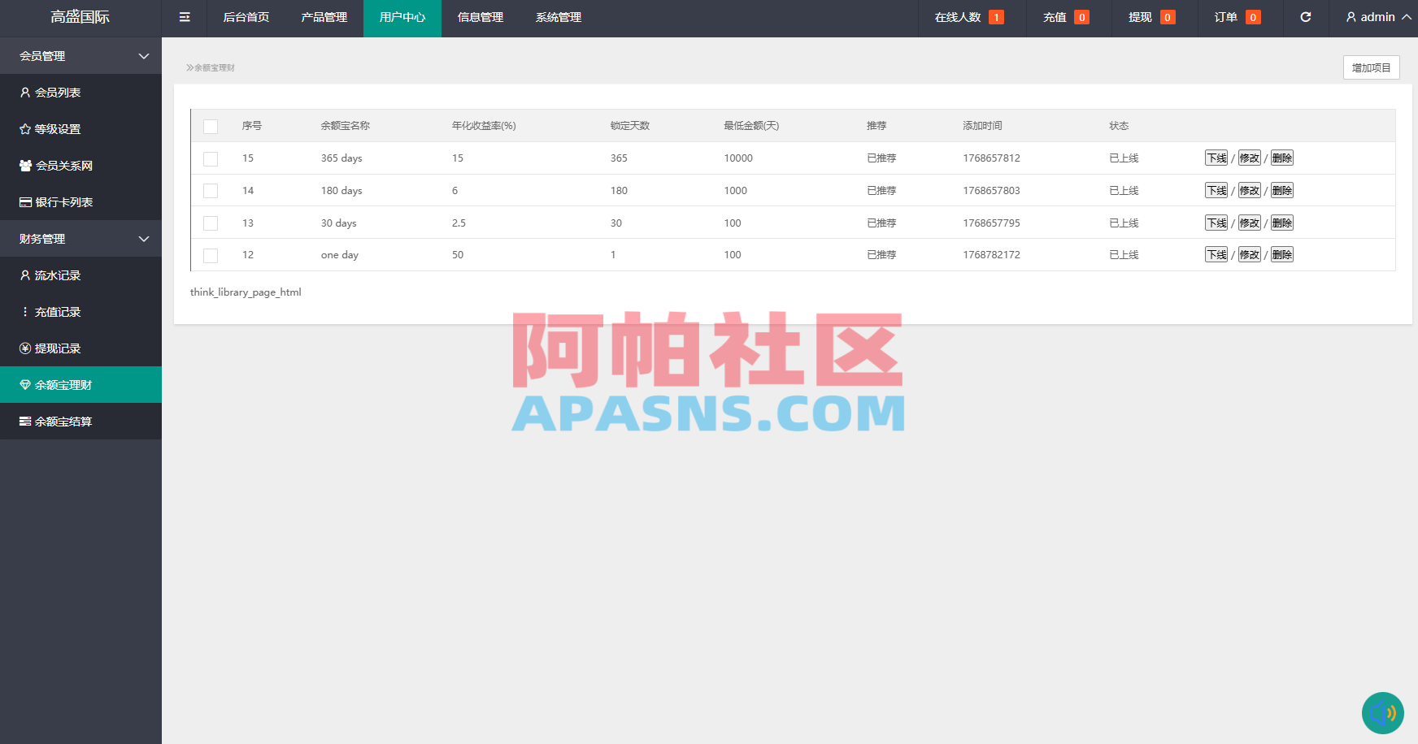Open the 产品管理 tab

(x=324, y=18)
